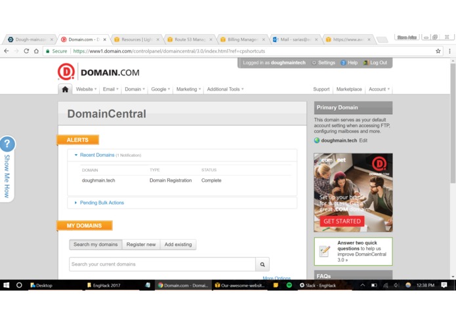Select the Register new tab
The image size is (456, 324).
point(141,245)
